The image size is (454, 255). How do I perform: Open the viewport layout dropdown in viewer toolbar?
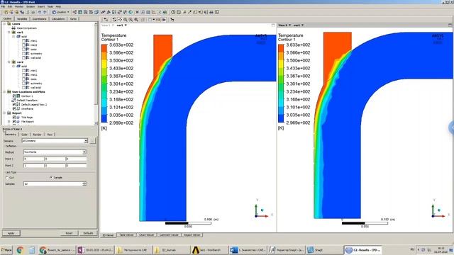click(x=154, y=19)
